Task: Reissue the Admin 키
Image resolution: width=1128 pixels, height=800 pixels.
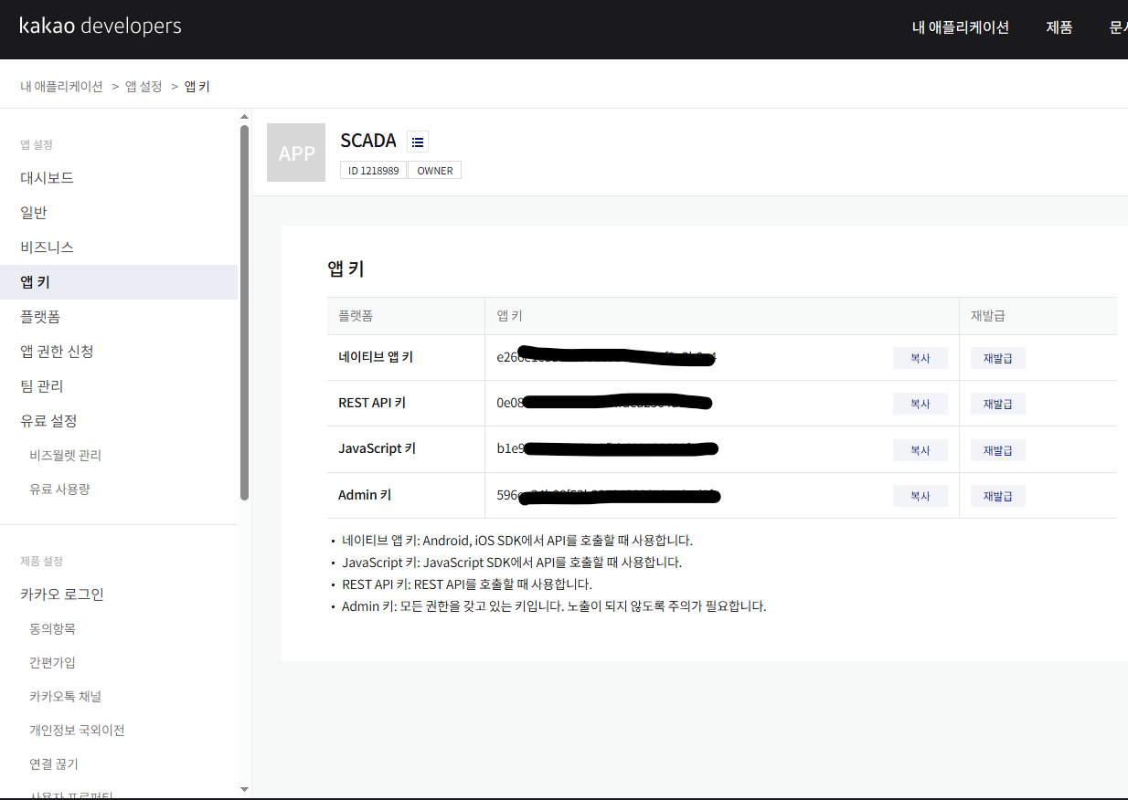Action: [x=998, y=496]
